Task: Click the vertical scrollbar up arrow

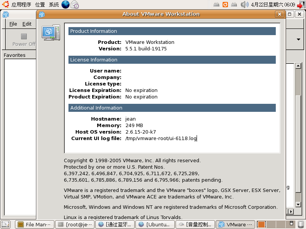Action: tap(298, 66)
